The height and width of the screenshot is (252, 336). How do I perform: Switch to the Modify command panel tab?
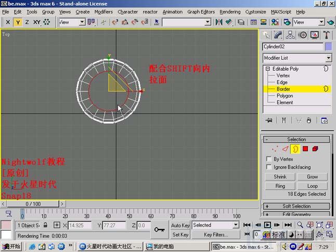click(x=278, y=35)
